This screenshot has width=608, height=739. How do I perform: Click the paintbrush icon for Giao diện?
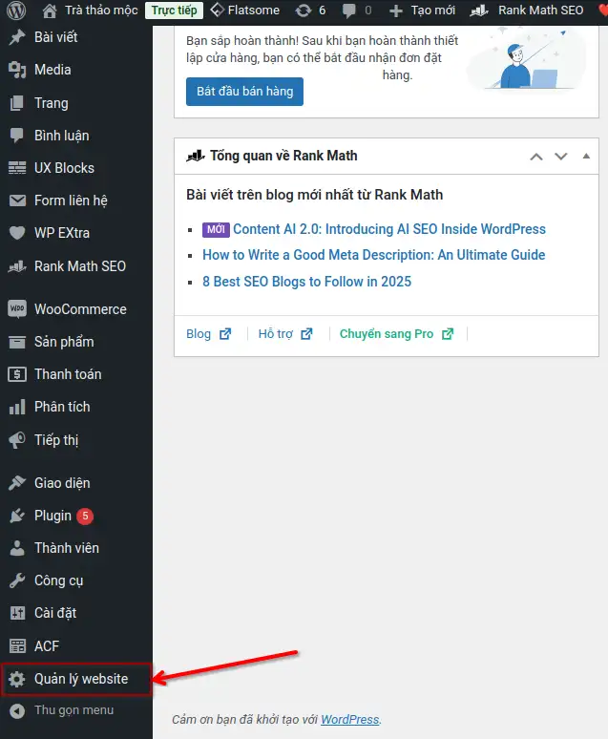(x=17, y=483)
